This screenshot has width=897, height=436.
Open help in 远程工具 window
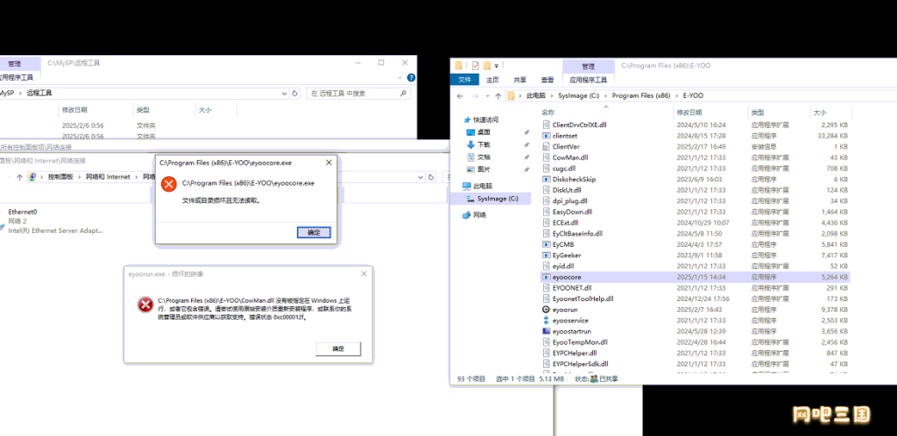tap(411, 78)
